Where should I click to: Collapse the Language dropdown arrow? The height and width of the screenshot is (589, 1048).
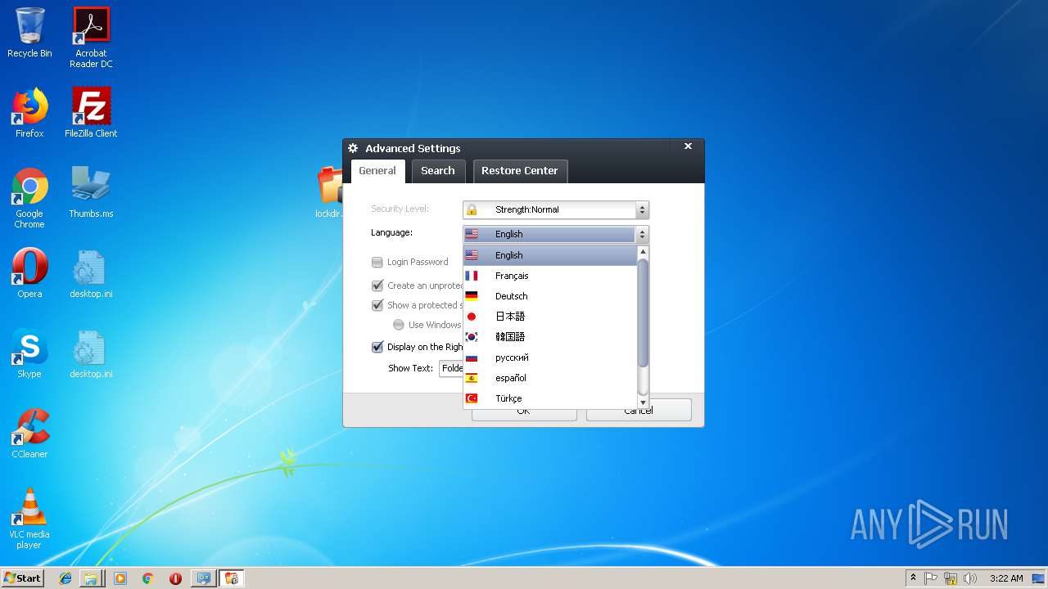point(643,234)
